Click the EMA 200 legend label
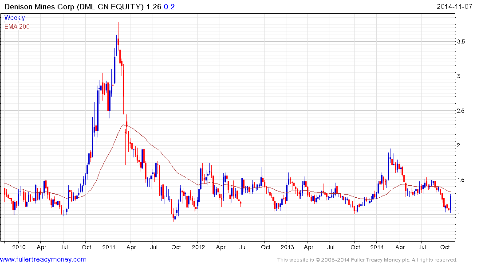The width and height of the screenshot is (477, 266). [17, 27]
